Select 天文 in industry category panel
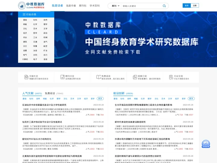Image resolution: width=217 pixels, height=163 pixels. pos(25,46)
